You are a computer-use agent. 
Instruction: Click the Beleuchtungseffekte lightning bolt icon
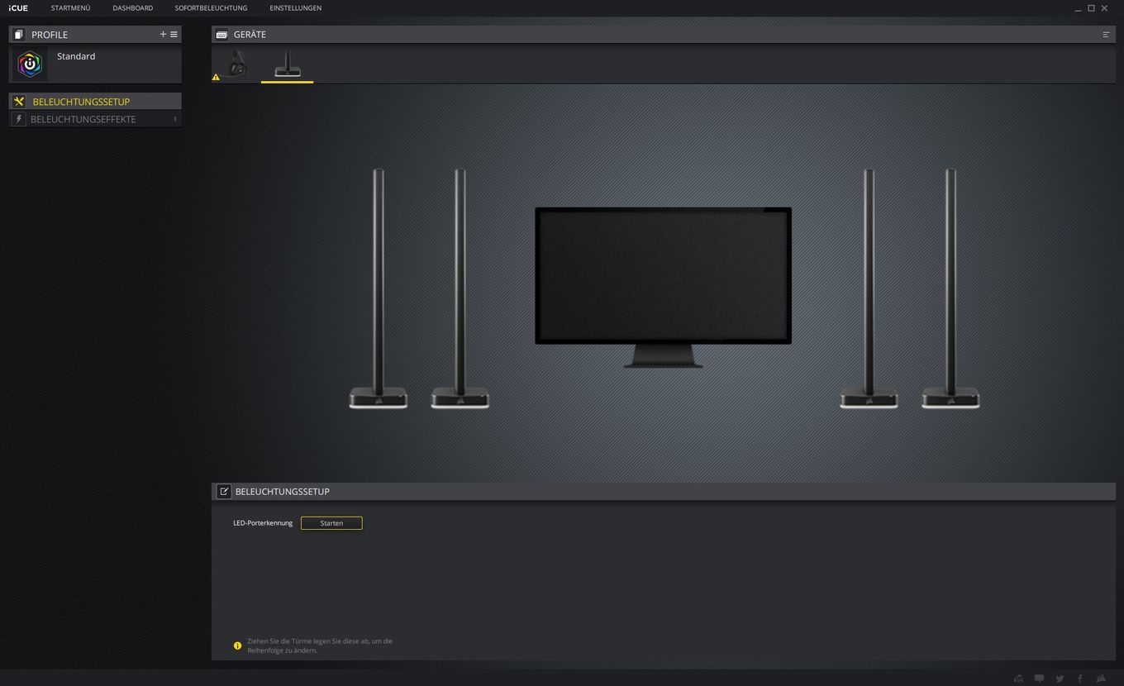19,119
